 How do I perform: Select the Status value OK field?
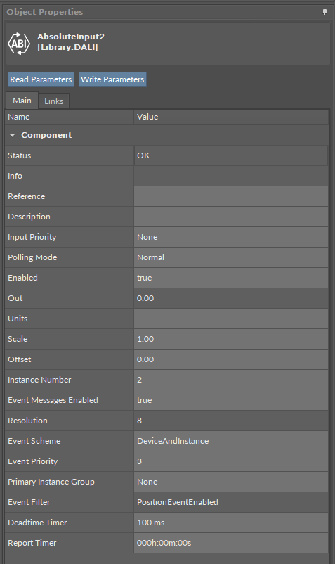tap(231, 155)
